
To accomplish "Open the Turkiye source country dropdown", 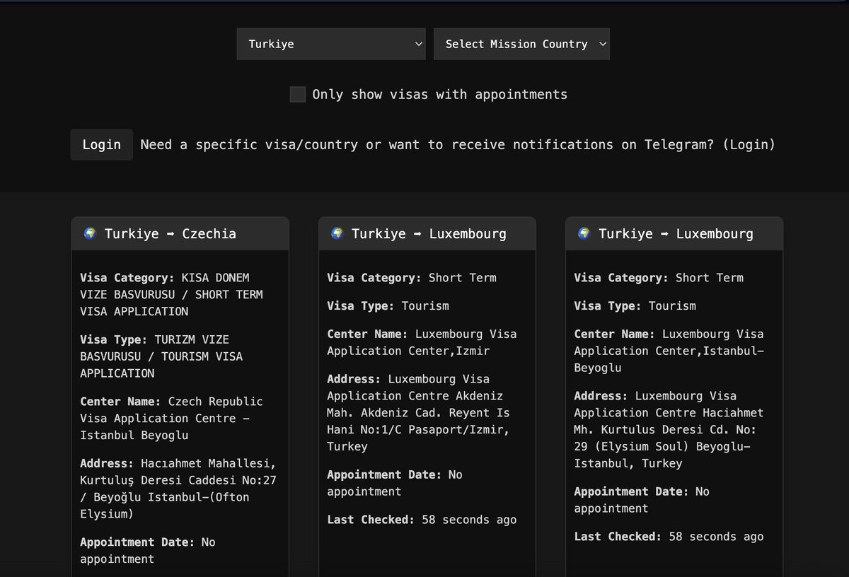I will pyautogui.click(x=331, y=44).
